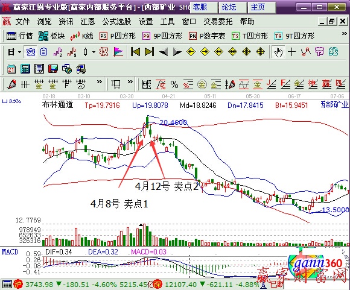Screen dimensions: 350x290
Task: Open the 行情 quotes view
Action: 19,36
